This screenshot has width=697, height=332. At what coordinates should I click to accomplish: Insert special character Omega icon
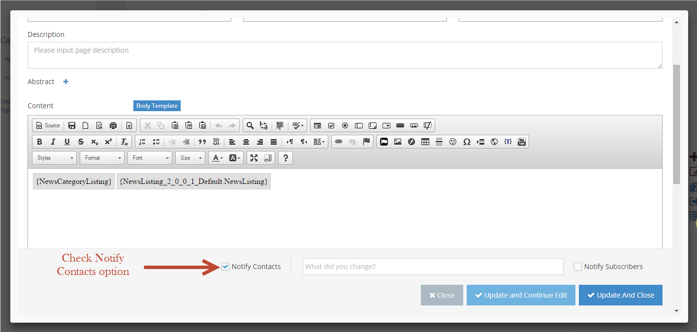[467, 142]
